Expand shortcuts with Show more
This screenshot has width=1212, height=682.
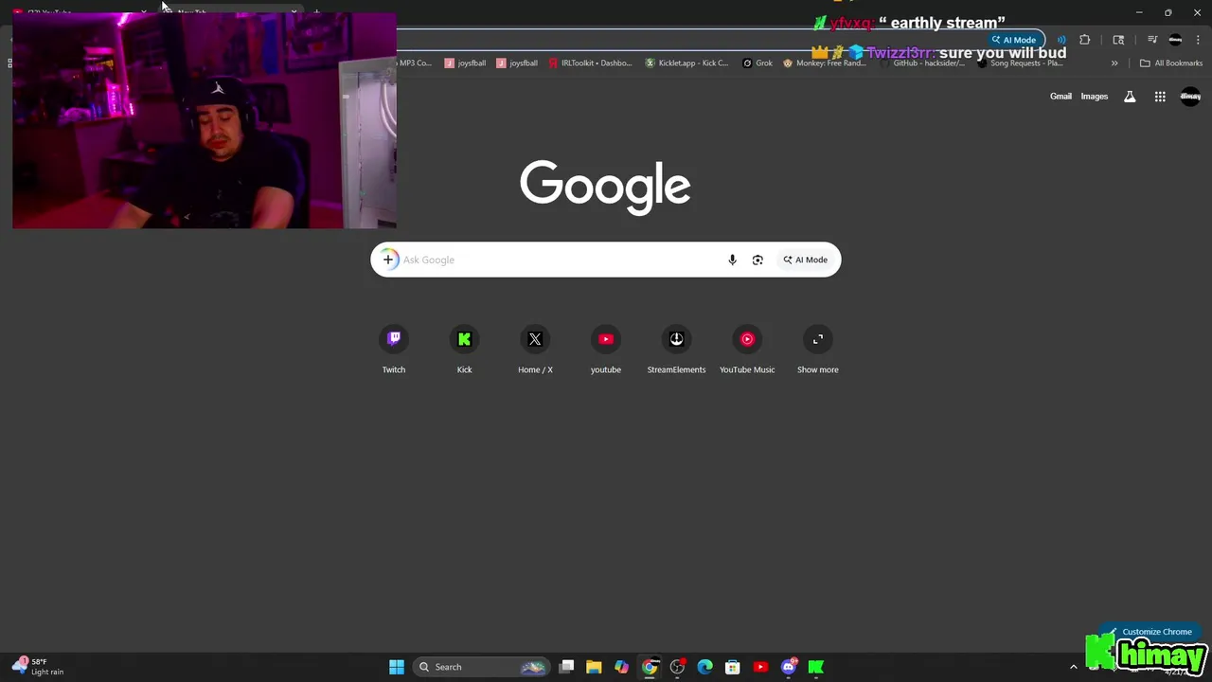(818, 350)
